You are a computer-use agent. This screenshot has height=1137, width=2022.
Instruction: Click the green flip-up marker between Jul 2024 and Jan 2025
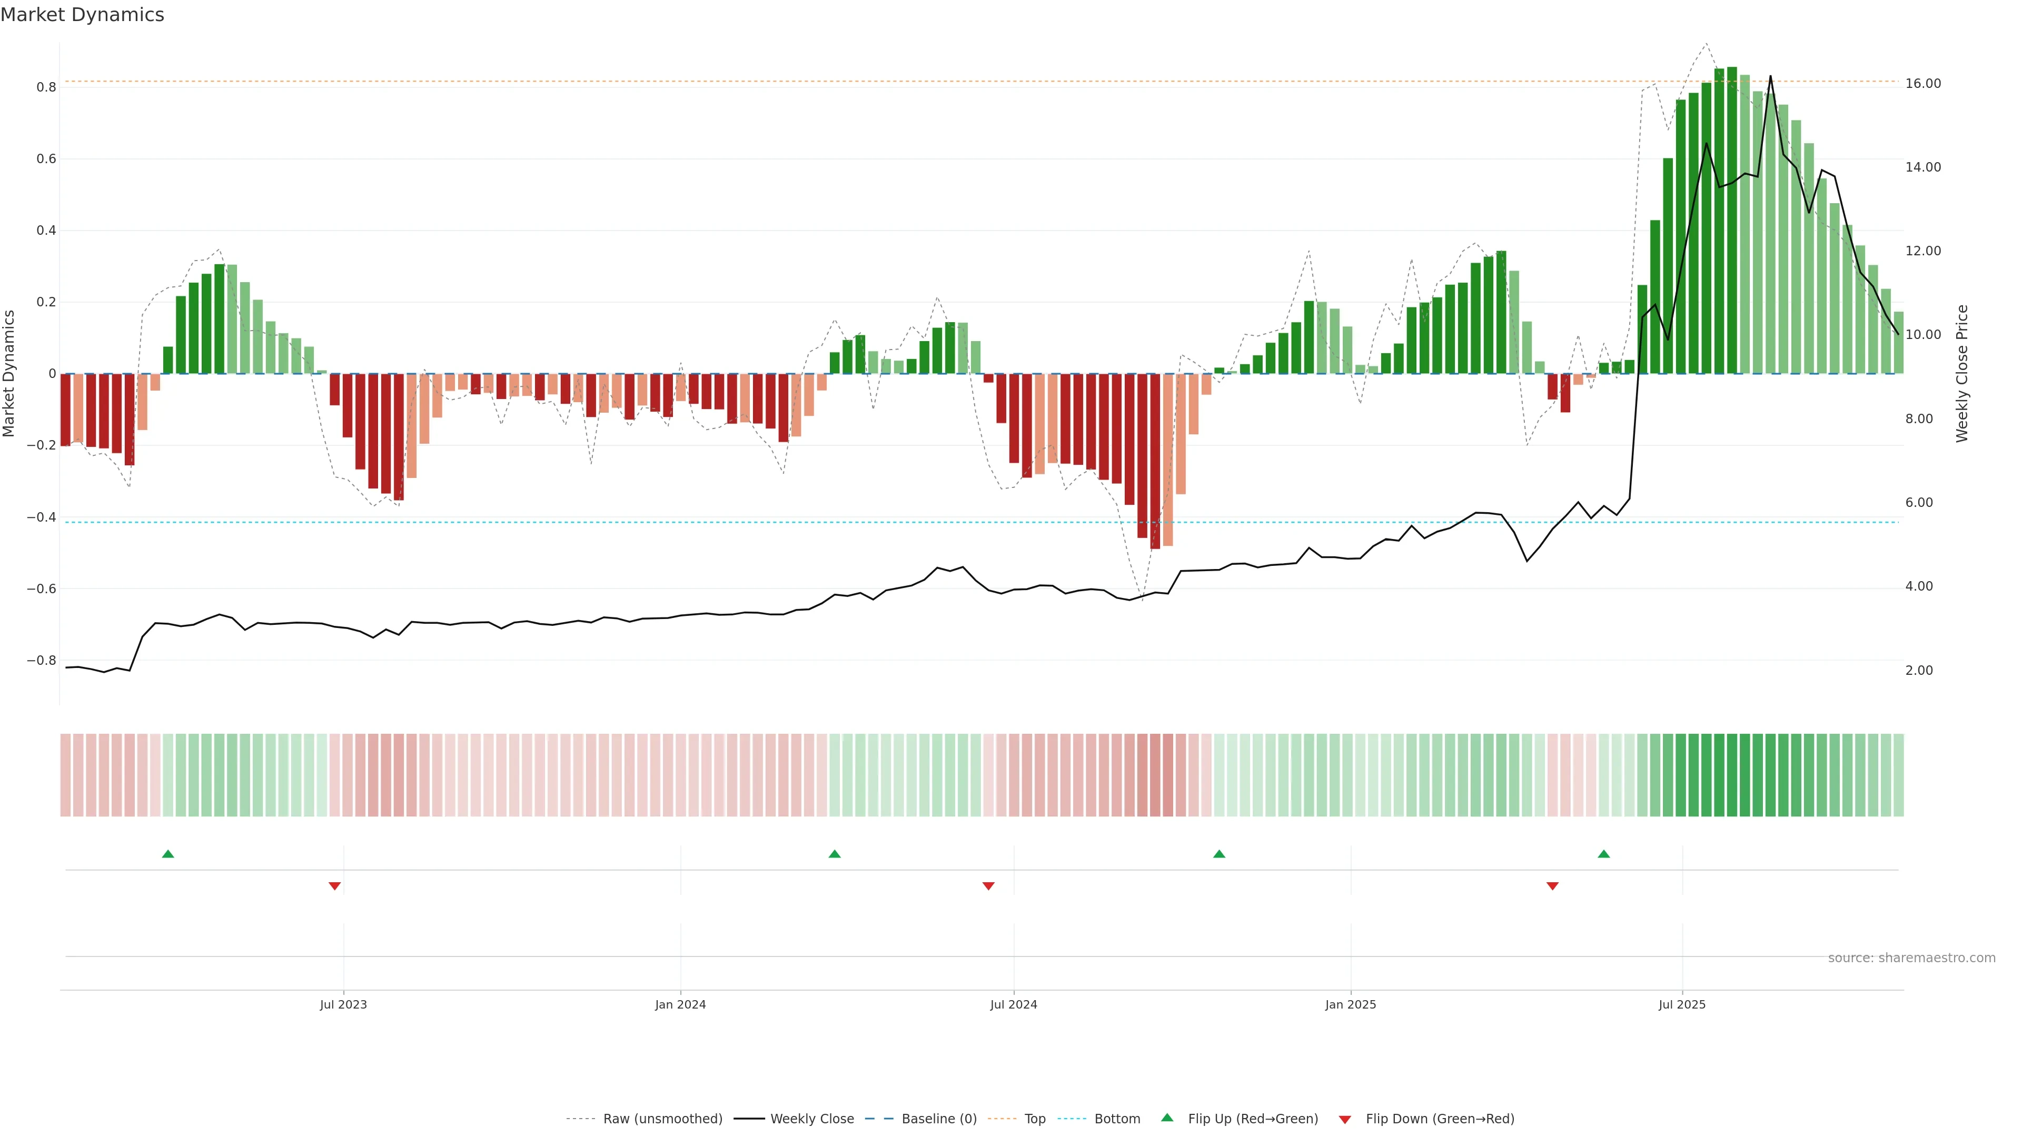[1219, 854]
